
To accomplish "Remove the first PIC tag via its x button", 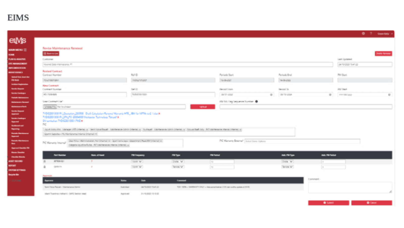I will 86,130.
